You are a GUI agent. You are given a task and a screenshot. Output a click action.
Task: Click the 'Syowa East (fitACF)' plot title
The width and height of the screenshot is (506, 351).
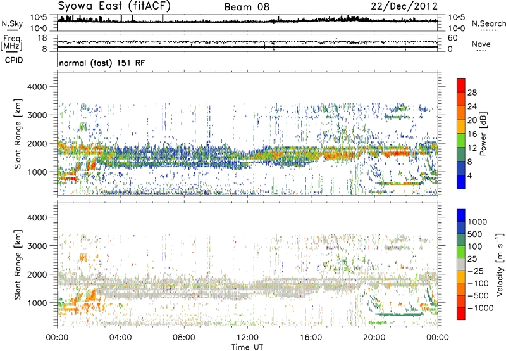click(x=114, y=6)
